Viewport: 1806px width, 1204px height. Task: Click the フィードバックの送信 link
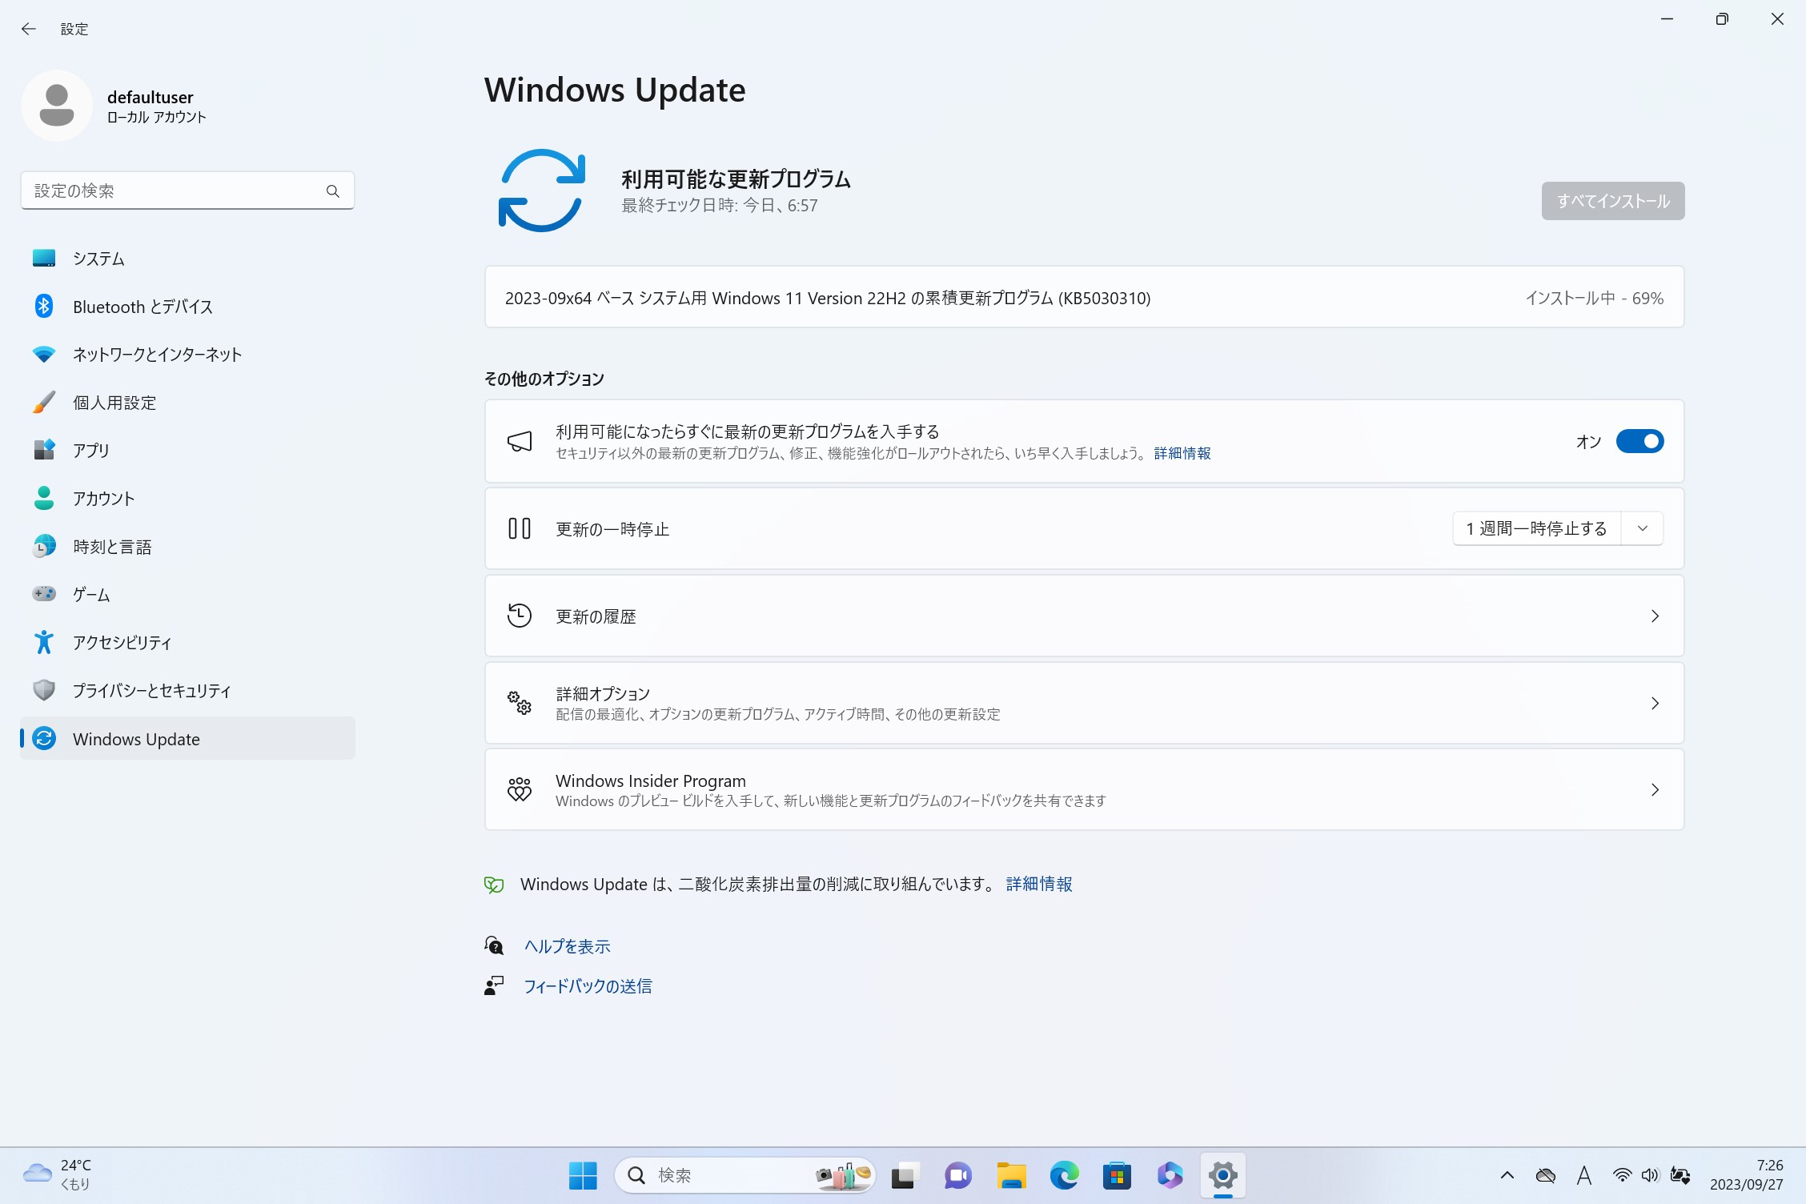[588, 987]
